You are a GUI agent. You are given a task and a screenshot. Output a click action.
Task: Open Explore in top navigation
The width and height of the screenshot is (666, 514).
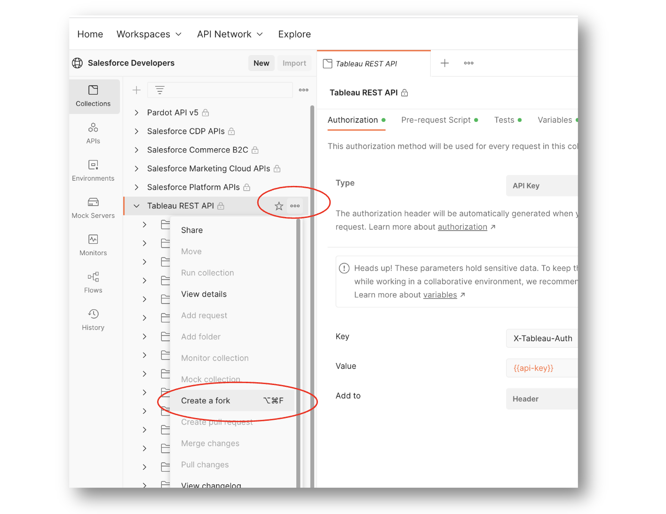[x=294, y=34]
